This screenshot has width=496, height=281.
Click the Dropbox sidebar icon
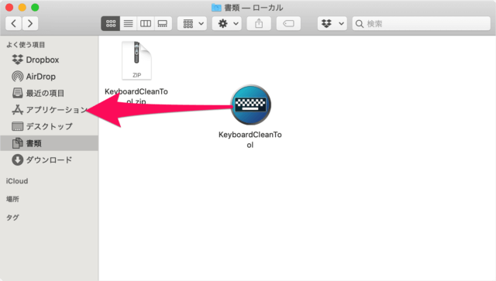[17, 60]
